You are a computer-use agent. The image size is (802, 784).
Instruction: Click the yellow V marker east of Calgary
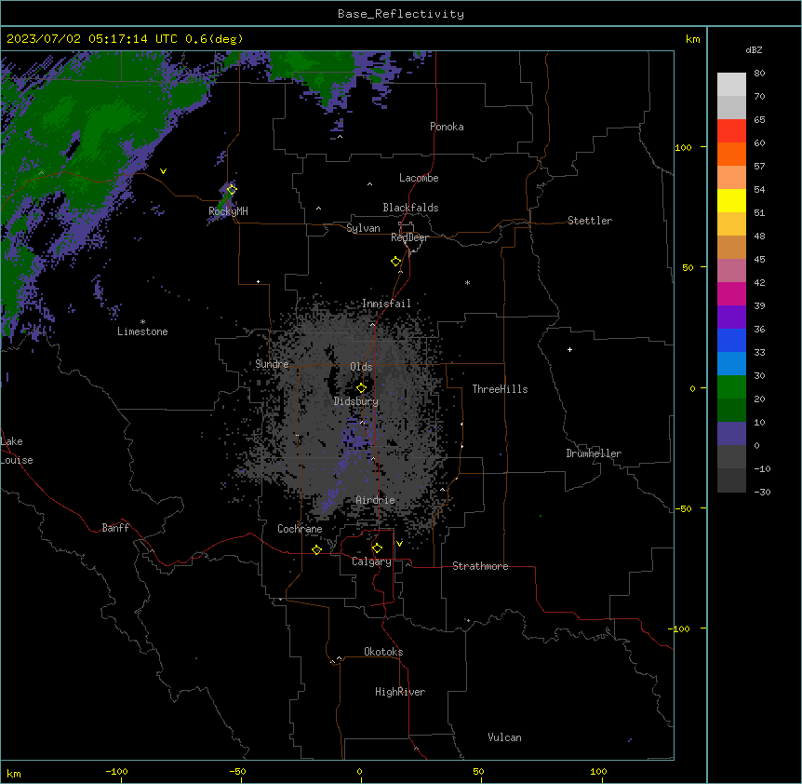point(399,544)
